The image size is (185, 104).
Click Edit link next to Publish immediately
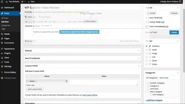click(x=167, y=27)
